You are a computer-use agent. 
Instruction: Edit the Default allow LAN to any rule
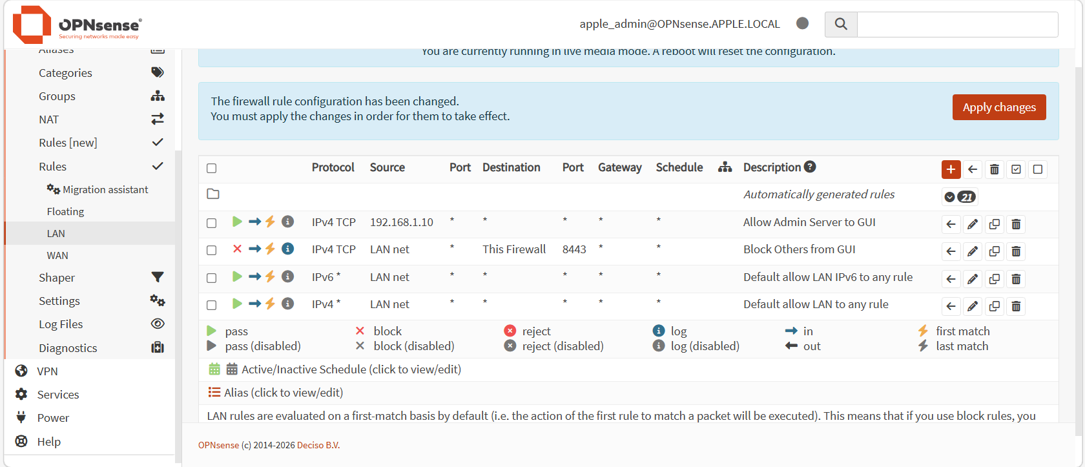(x=973, y=306)
